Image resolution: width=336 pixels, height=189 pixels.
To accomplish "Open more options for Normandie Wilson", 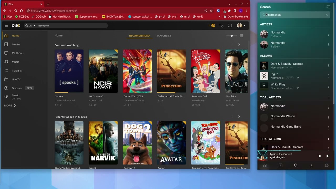I will 328,118.
